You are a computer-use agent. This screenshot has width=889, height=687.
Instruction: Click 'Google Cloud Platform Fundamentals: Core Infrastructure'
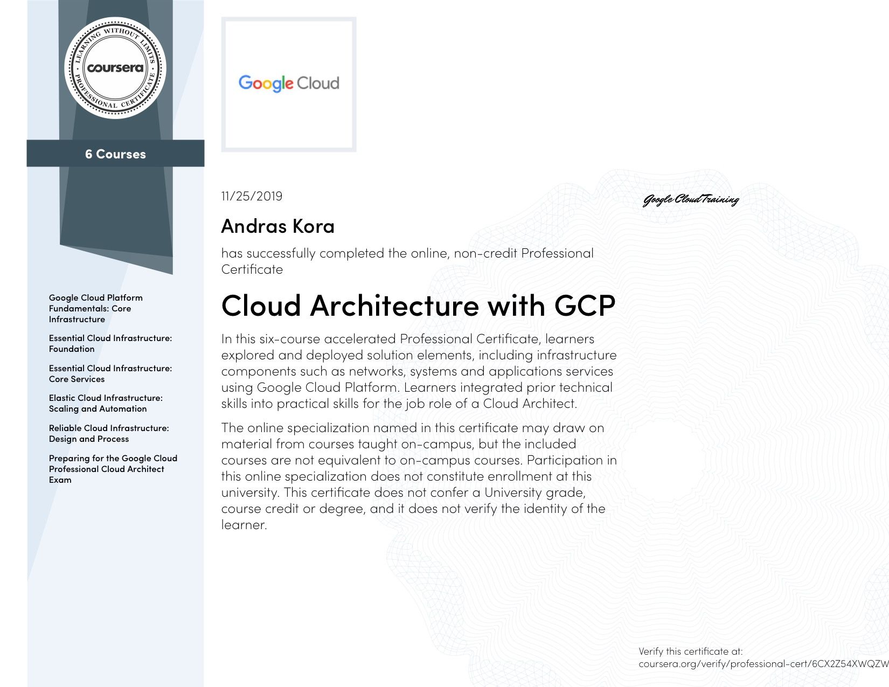(x=96, y=308)
